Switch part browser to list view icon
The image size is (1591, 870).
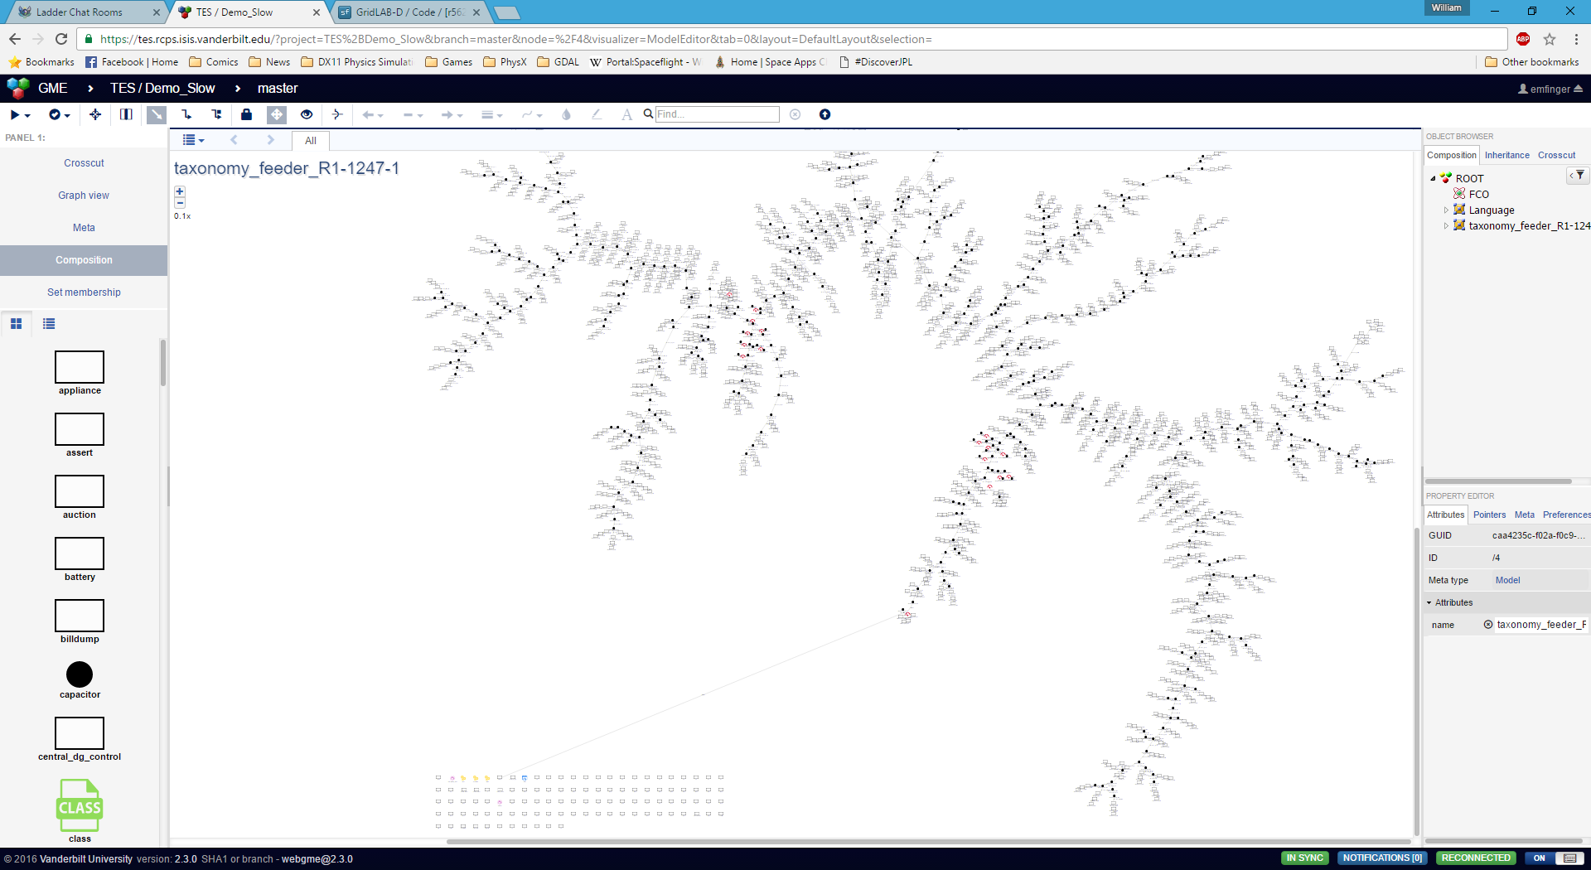pyautogui.click(x=49, y=324)
